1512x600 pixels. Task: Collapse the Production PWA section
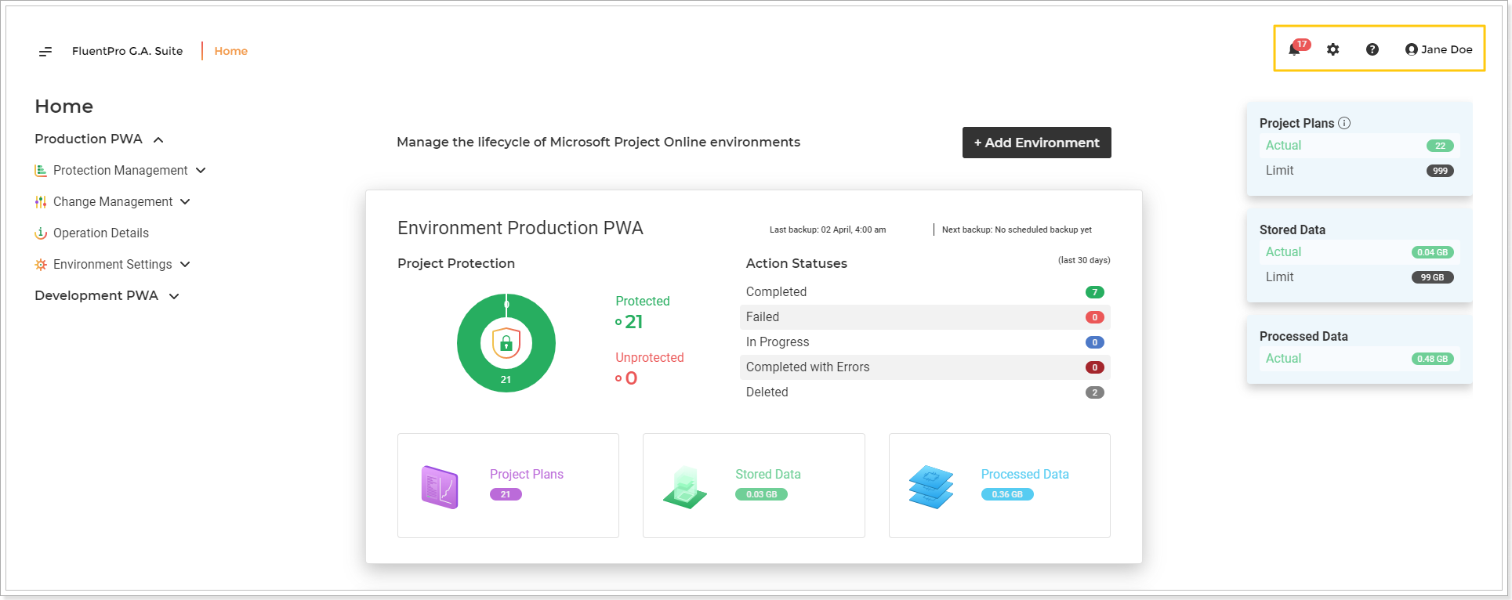158,139
